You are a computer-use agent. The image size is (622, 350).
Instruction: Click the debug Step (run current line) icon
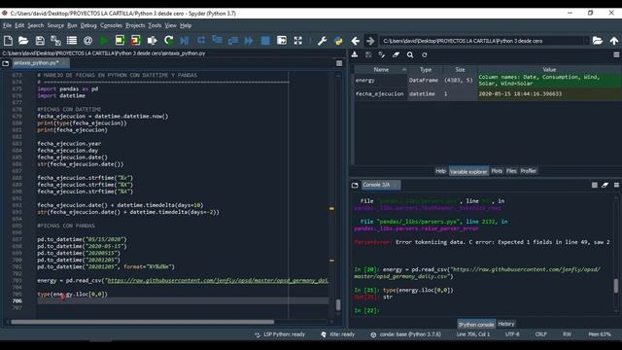tap(201, 40)
